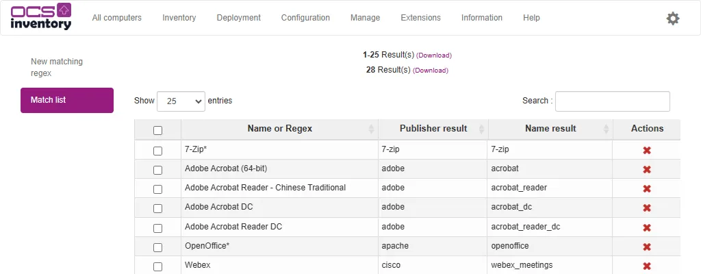Download all 28 results link

[430, 71]
